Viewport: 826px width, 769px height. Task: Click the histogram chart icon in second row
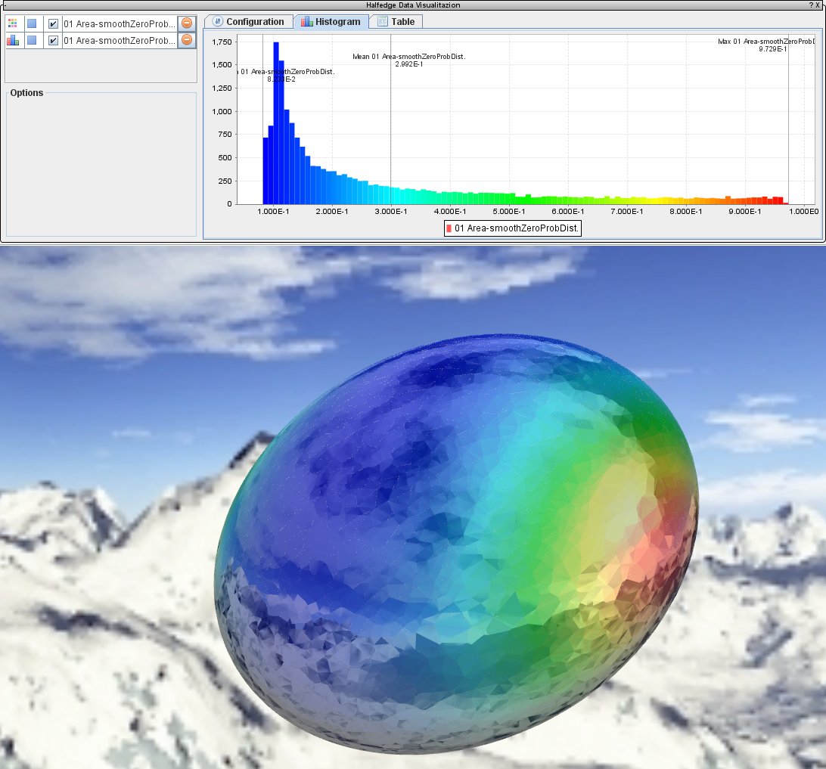pos(12,40)
